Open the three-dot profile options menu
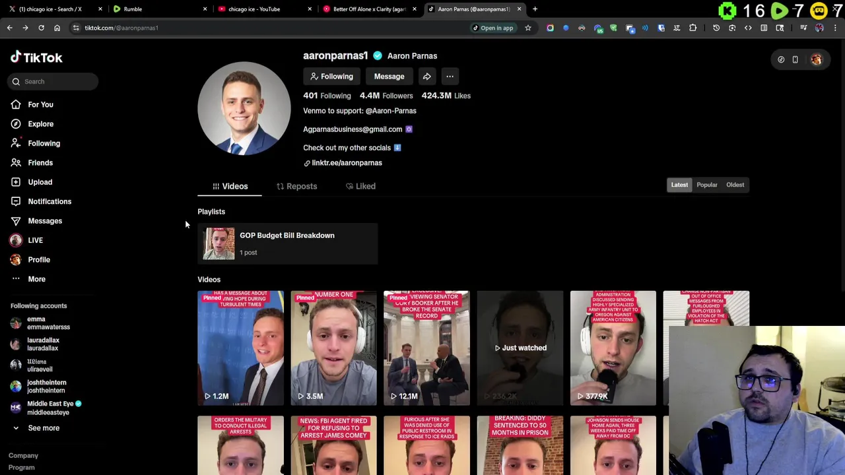Screen dimensions: 845x475 tap(450, 77)
